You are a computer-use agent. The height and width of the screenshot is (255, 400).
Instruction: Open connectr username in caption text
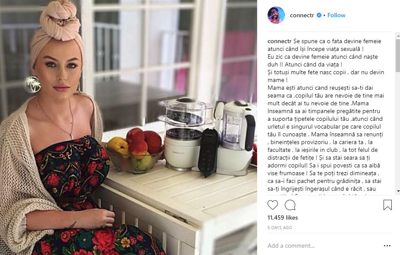279,41
